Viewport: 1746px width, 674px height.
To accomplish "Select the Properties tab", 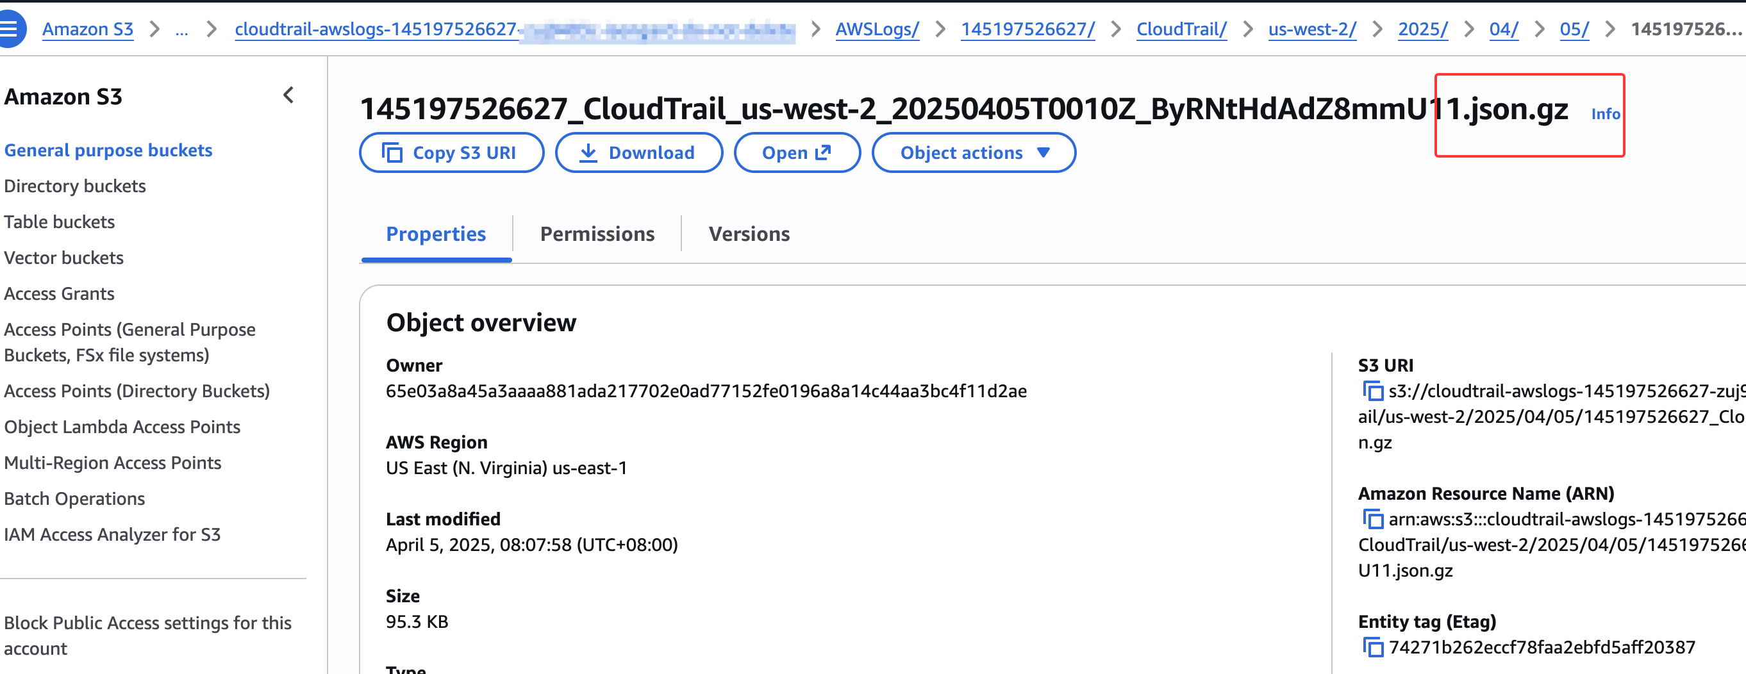I will pyautogui.click(x=436, y=234).
